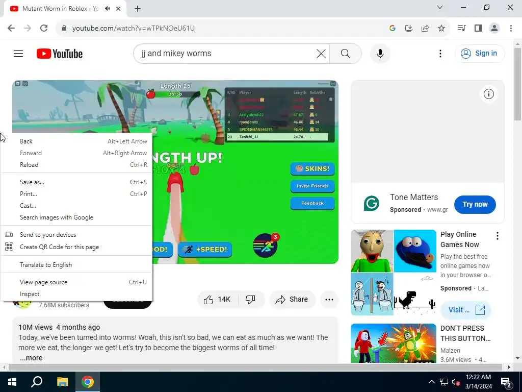
Task: Click the Sign in button
Action: click(x=479, y=53)
